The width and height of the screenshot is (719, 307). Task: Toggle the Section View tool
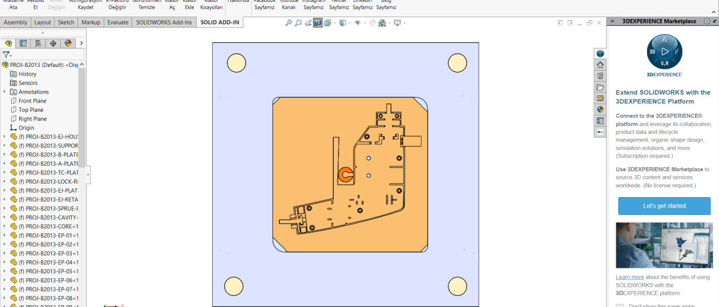[317, 23]
